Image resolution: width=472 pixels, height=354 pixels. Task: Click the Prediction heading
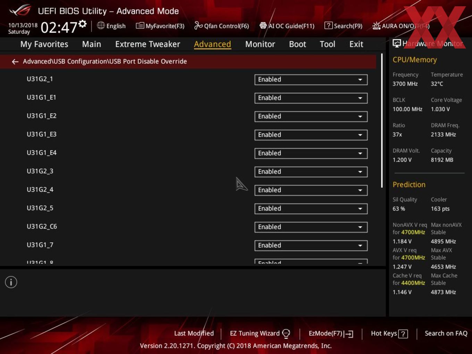click(409, 185)
